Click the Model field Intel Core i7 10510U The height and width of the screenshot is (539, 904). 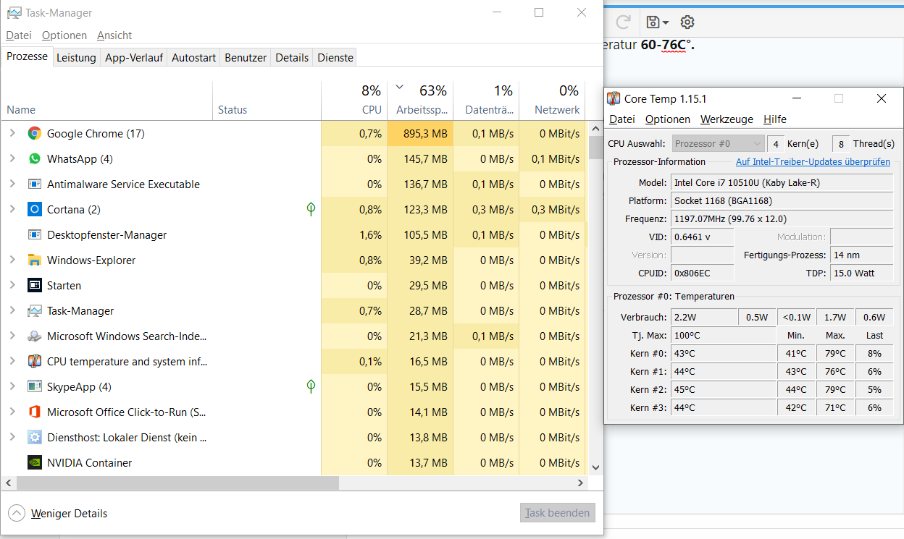pyautogui.click(x=782, y=183)
